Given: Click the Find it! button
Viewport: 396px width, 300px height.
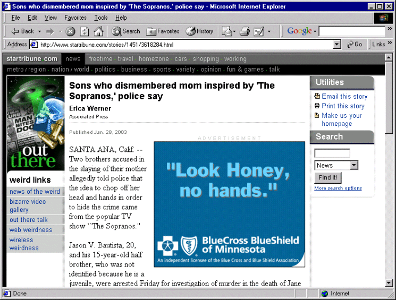Looking at the screenshot, I should [x=328, y=178].
